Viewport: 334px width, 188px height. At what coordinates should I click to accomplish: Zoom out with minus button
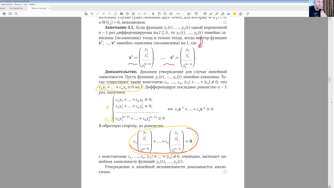[x=165, y=14]
